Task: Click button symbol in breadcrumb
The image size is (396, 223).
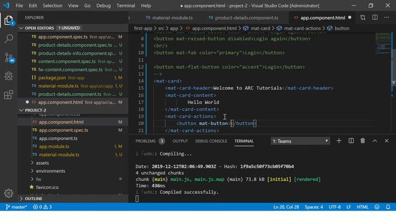Action: (338, 28)
